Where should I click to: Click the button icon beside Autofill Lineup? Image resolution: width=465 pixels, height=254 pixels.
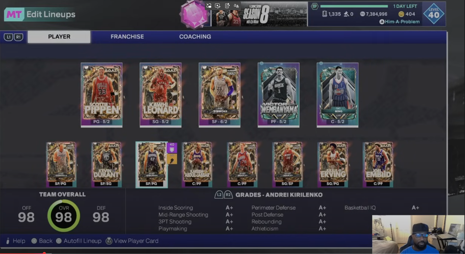pyautogui.click(x=59, y=241)
